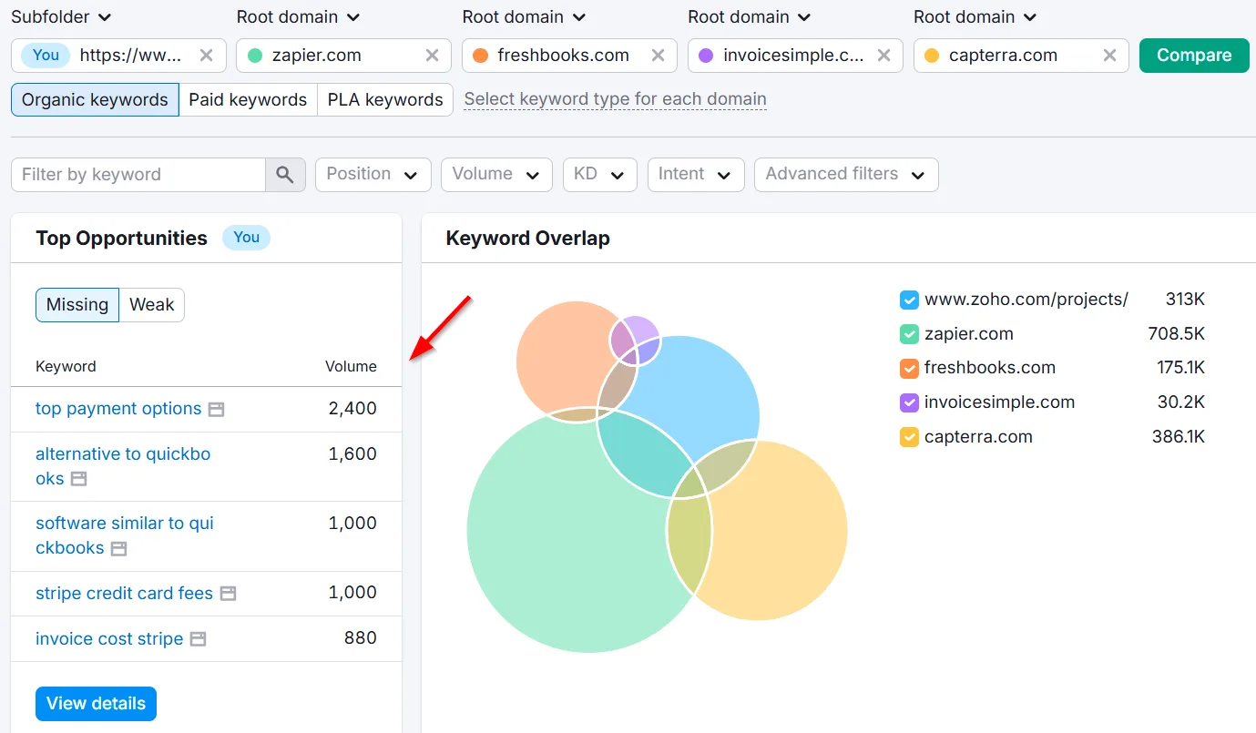Click the Volume column header

click(x=351, y=366)
